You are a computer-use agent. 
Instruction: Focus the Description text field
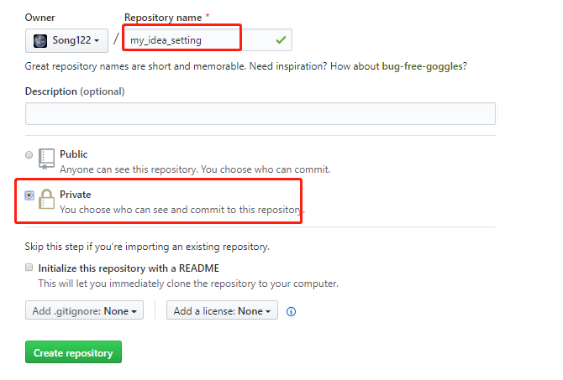(260, 113)
